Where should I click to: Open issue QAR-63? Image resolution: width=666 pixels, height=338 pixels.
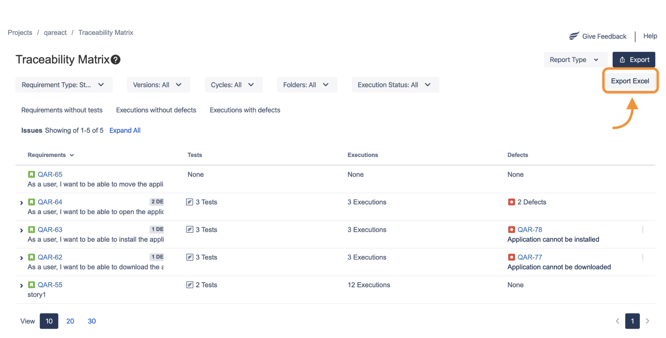[x=50, y=230]
